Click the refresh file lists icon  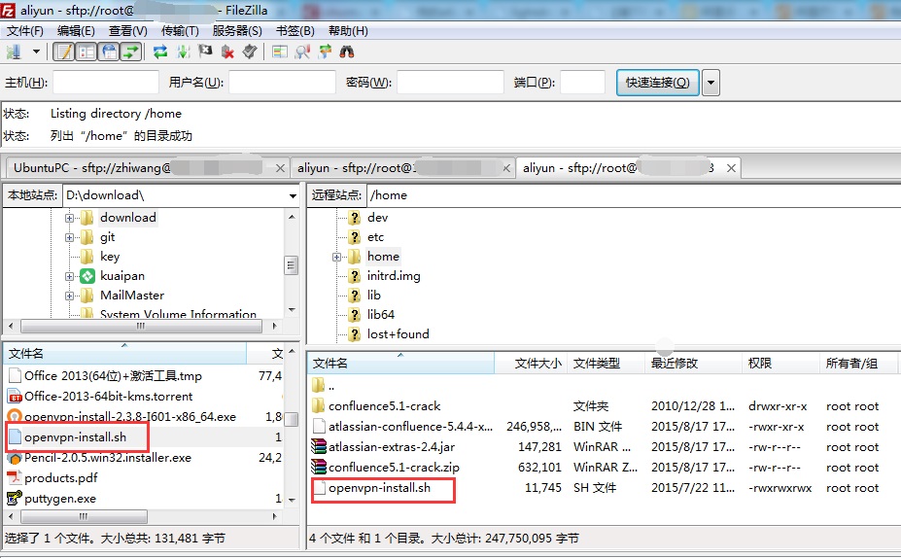160,52
